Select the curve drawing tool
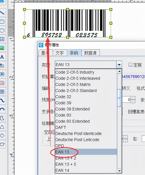 pyautogui.click(x=2, y=101)
